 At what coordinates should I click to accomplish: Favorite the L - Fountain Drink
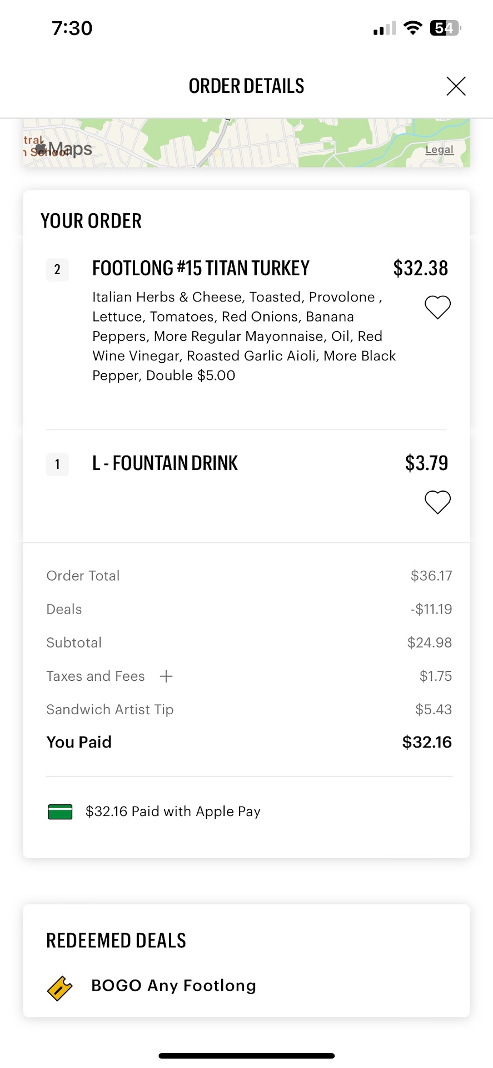click(x=437, y=502)
